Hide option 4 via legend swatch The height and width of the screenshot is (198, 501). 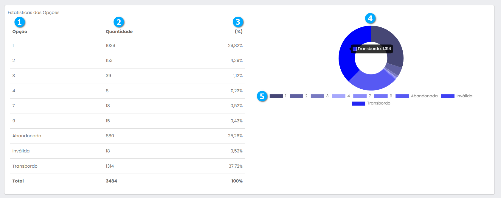point(339,96)
